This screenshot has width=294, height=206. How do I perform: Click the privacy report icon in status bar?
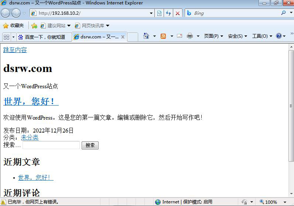(244, 202)
